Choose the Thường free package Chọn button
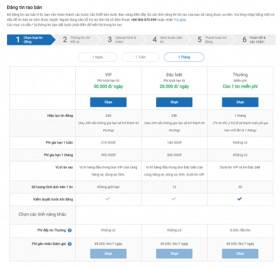Image resolution: width=279 pixels, height=268 pixels. (240, 102)
